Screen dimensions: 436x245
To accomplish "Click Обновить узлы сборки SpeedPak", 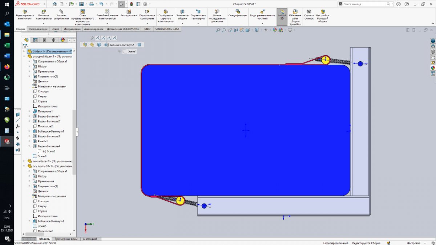I will pyautogui.click(x=295, y=17).
